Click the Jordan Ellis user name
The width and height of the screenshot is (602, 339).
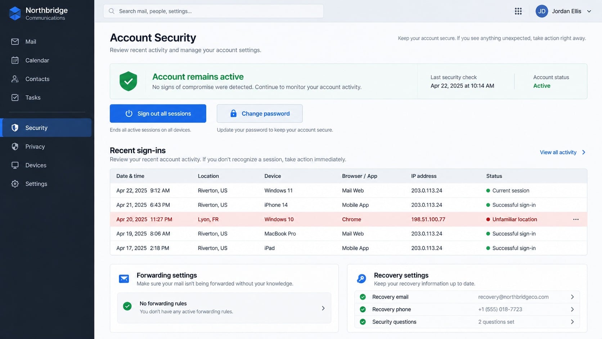point(566,11)
